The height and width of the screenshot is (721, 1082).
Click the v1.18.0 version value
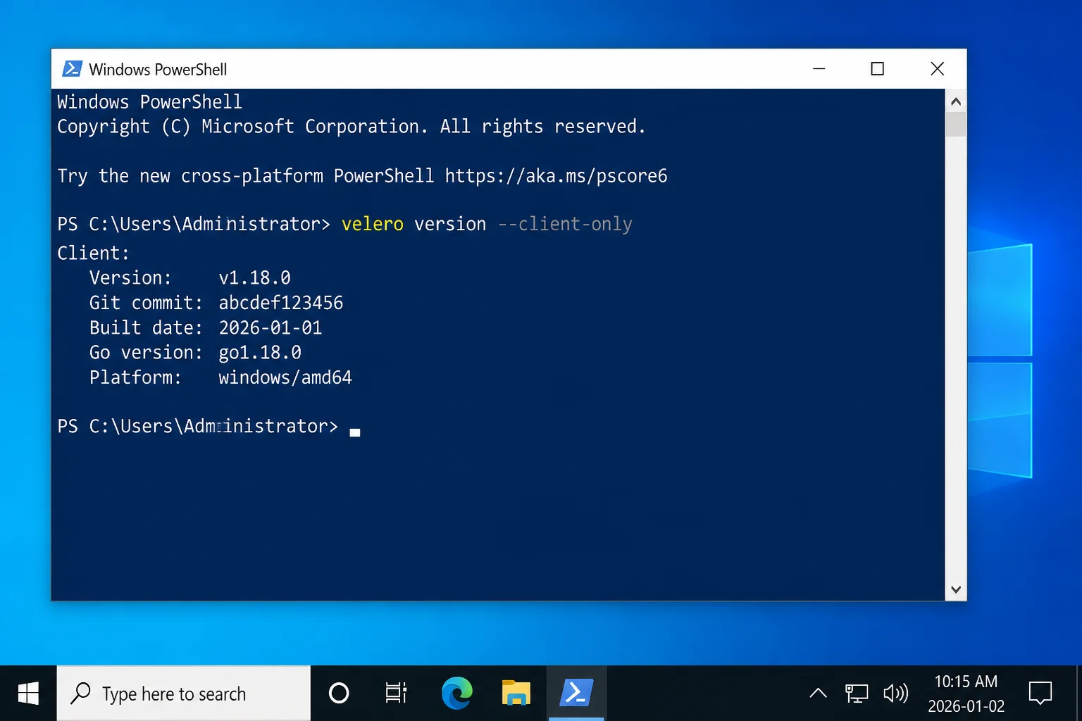[254, 278]
